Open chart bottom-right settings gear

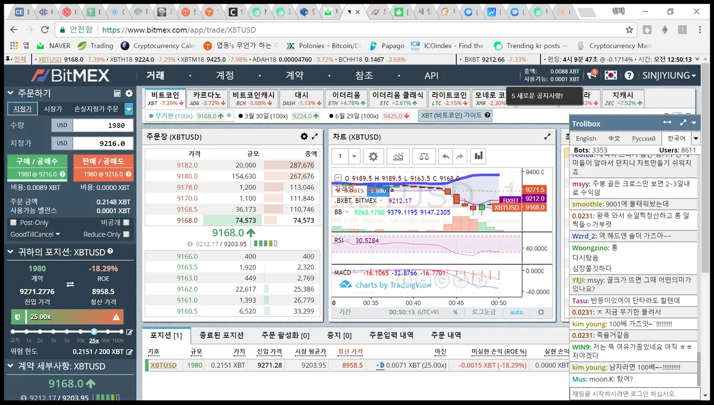[541, 312]
